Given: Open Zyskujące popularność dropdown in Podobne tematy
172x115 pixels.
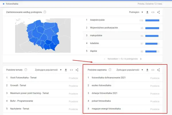Looking at the screenshot, I should coord(48,70).
